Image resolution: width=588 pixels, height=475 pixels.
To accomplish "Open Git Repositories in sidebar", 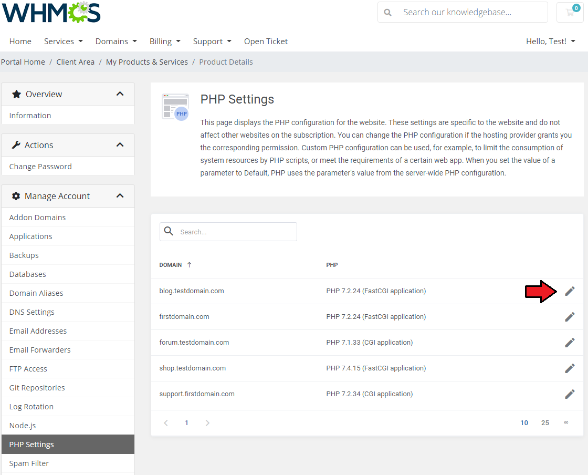I will pyautogui.click(x=68, y=388).
